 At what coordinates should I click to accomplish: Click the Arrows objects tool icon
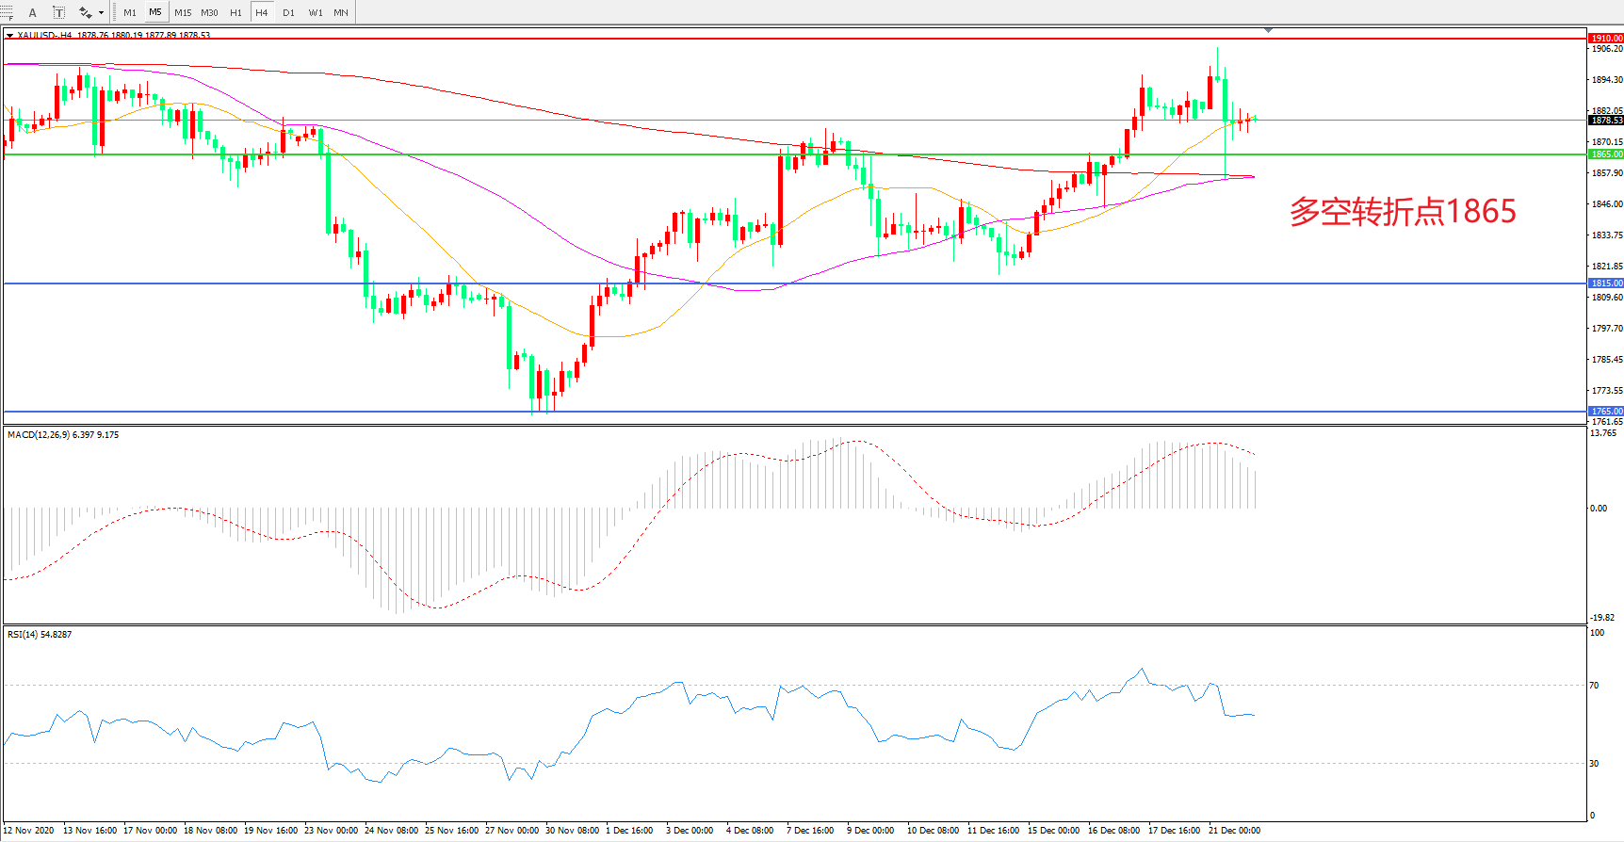pyautogui.click(x=85, y=12)
